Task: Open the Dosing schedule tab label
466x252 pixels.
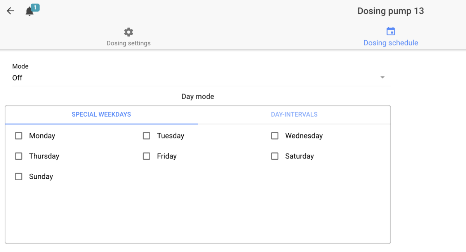Action: (391, 43)
